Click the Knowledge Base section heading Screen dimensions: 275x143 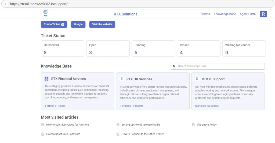(x=56, y=66)
